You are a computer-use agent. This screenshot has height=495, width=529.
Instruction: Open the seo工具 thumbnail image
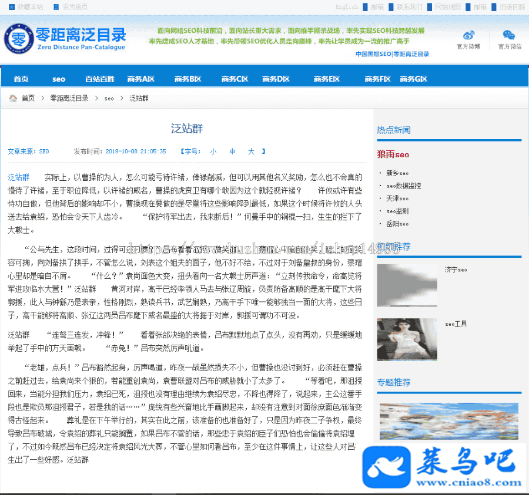407,339
